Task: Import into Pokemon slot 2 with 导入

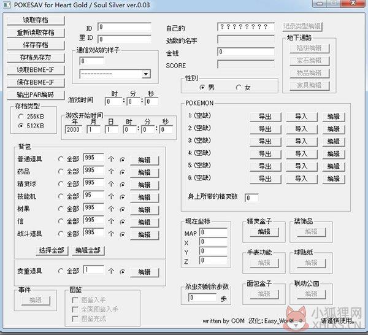Action: [x=302, y=129]
